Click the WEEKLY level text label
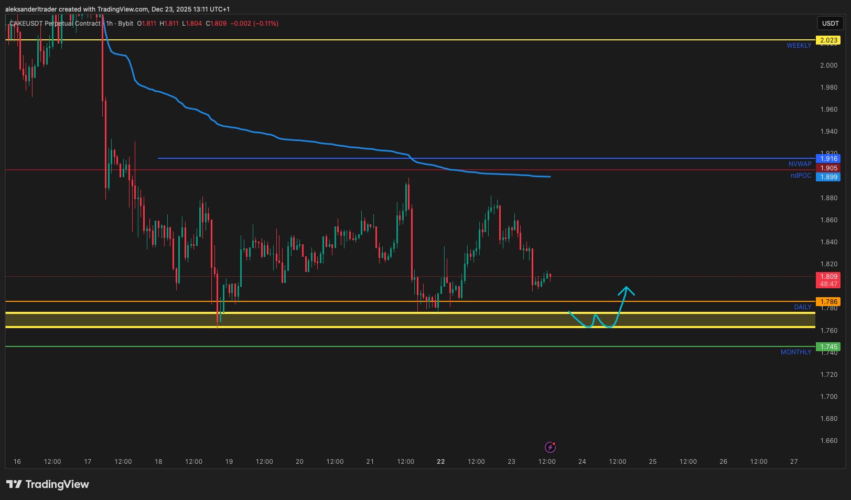 (799, 46)
